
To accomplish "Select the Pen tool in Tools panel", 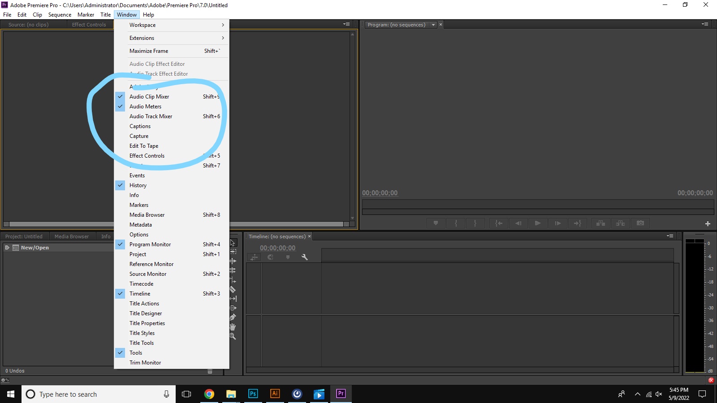I will pyautogui.click(x=233, y=317).
